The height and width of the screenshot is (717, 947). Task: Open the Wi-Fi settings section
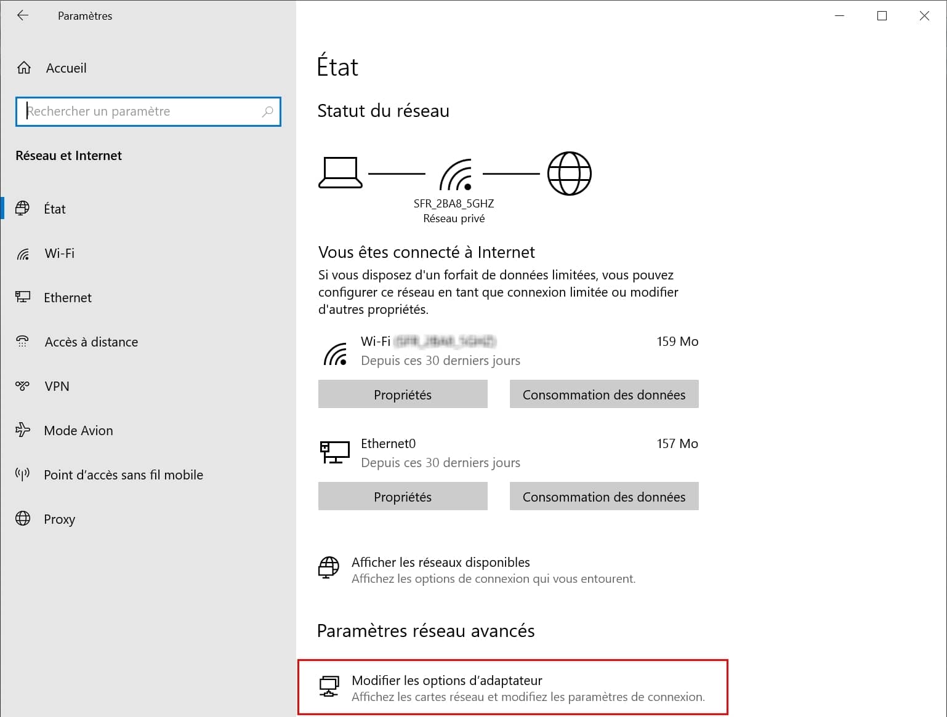pyautogui.click(x=59, y=254)
